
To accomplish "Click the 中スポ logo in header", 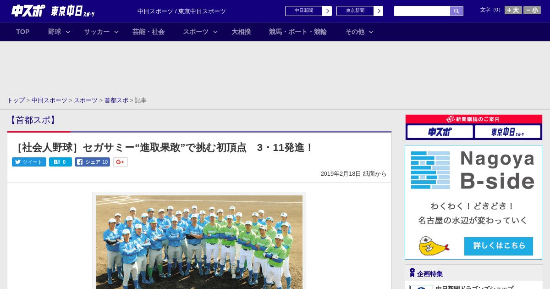I will pos(28,11).
